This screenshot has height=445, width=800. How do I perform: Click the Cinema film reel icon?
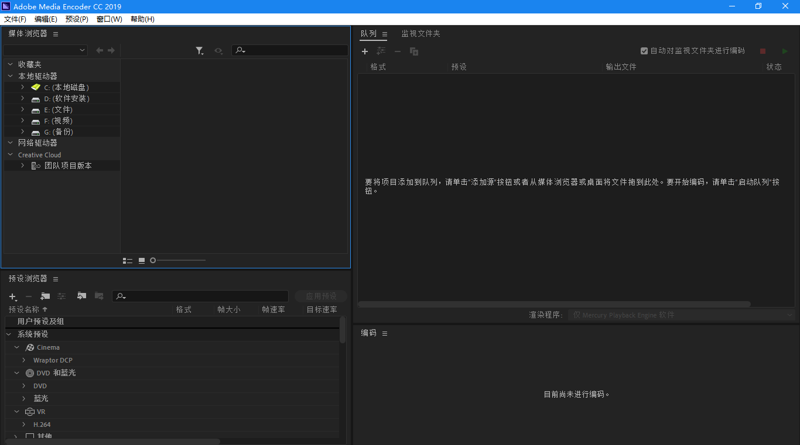[30, 347]
